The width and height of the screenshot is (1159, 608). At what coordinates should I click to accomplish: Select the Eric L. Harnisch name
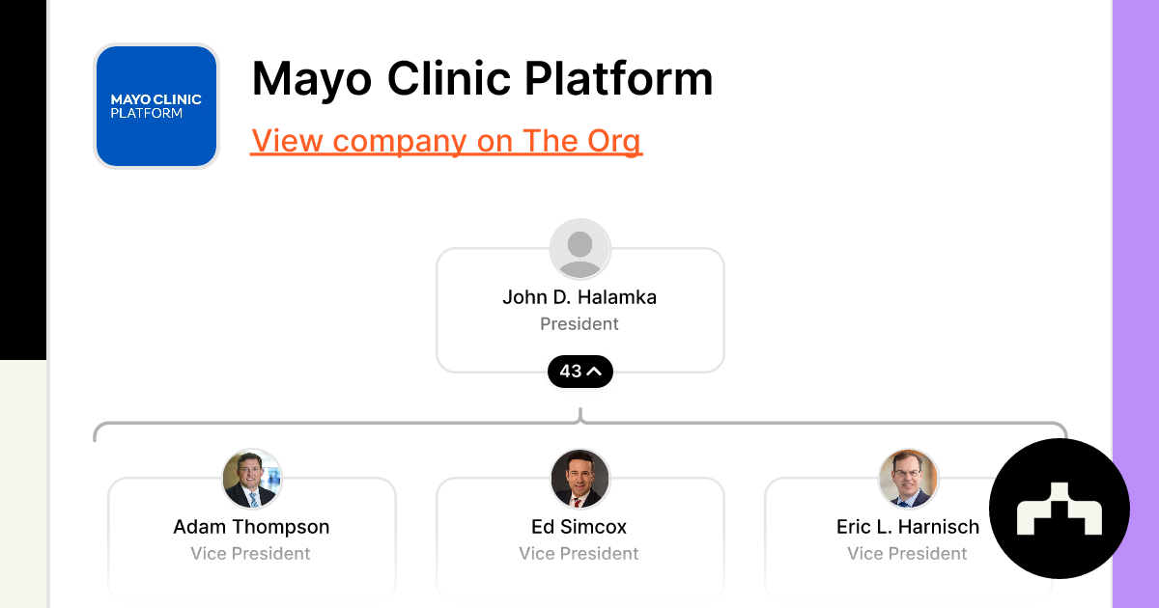pyautogui.click(x=908, y=527)
